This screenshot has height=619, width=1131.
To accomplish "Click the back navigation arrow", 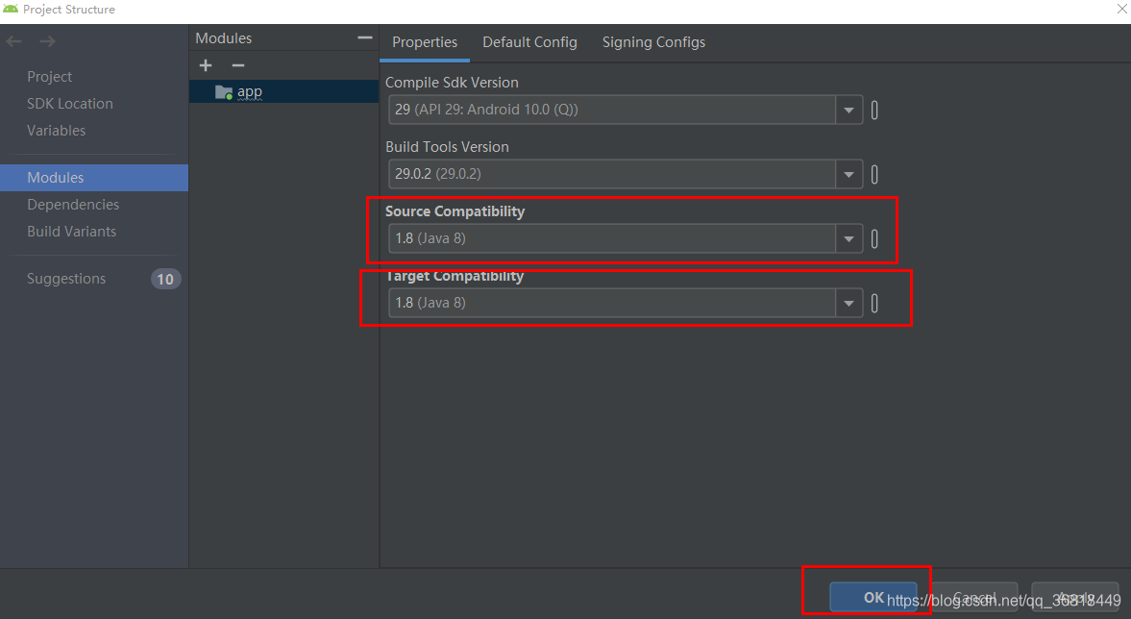I will (13, 42).
